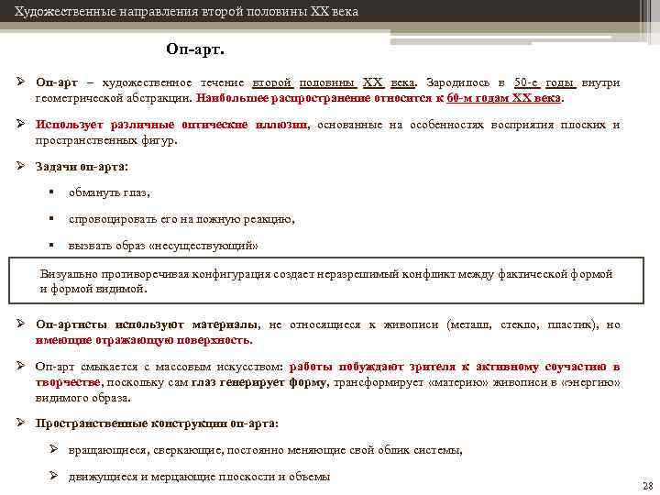Image resolution: width=660 pixels, height=495 pixels.
Task: Click the line "вызвать образ «несуществующий»"
Action: pyautogui.click(x=163, y=246)
